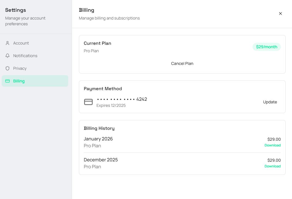Screen dimensions: 292x199
Task: Click the masked card number ending 4242
Action: pos(122,99)
